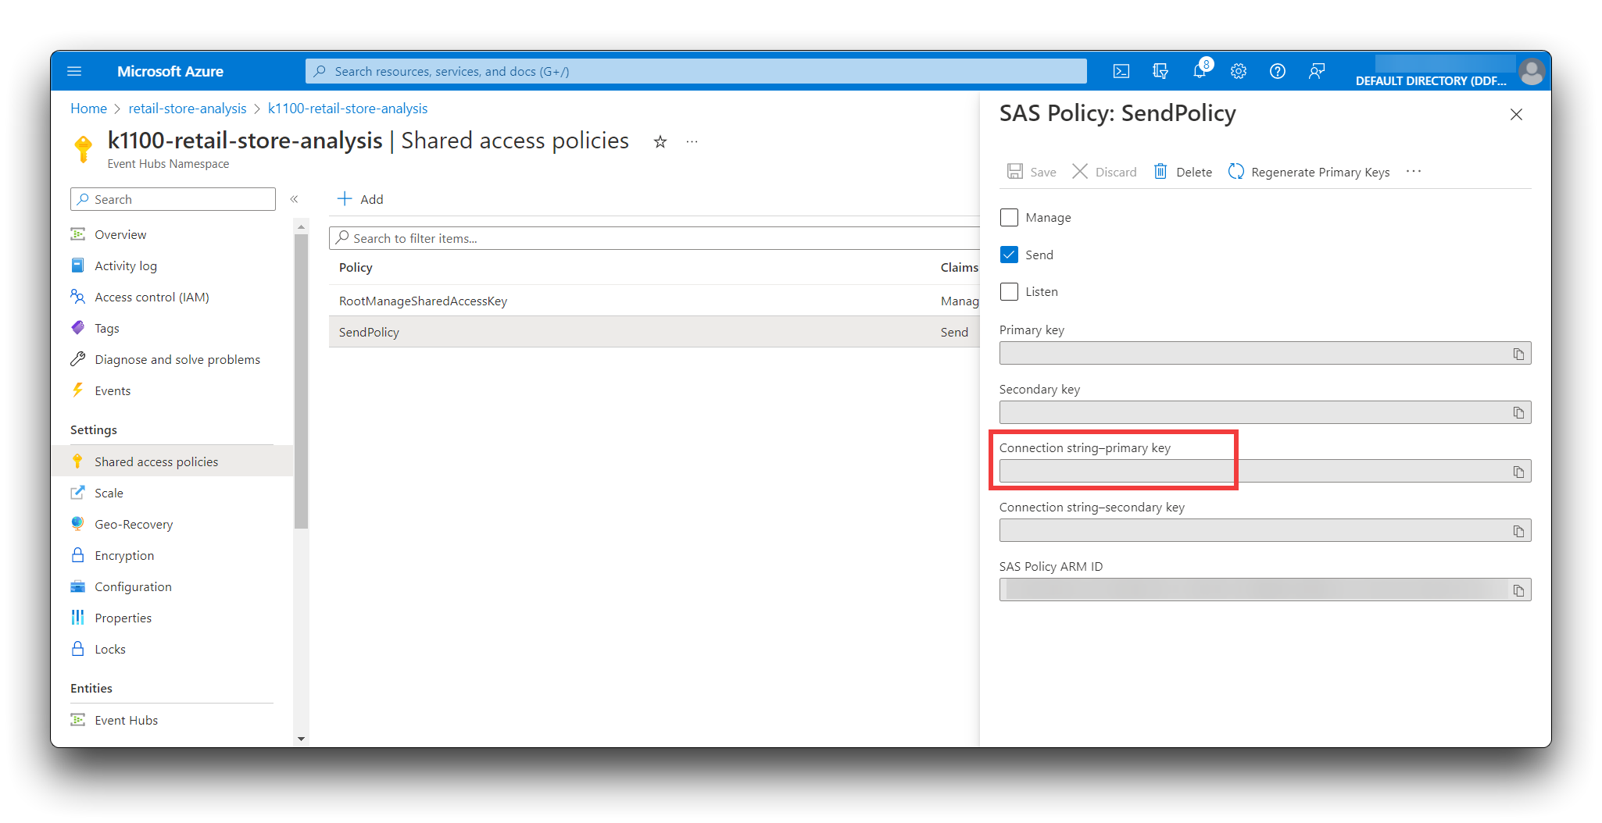The height and width of the screenshot is (823, 1602).
Task: Click Regenerate Primary Keys
Action: tap(1309, 172)
